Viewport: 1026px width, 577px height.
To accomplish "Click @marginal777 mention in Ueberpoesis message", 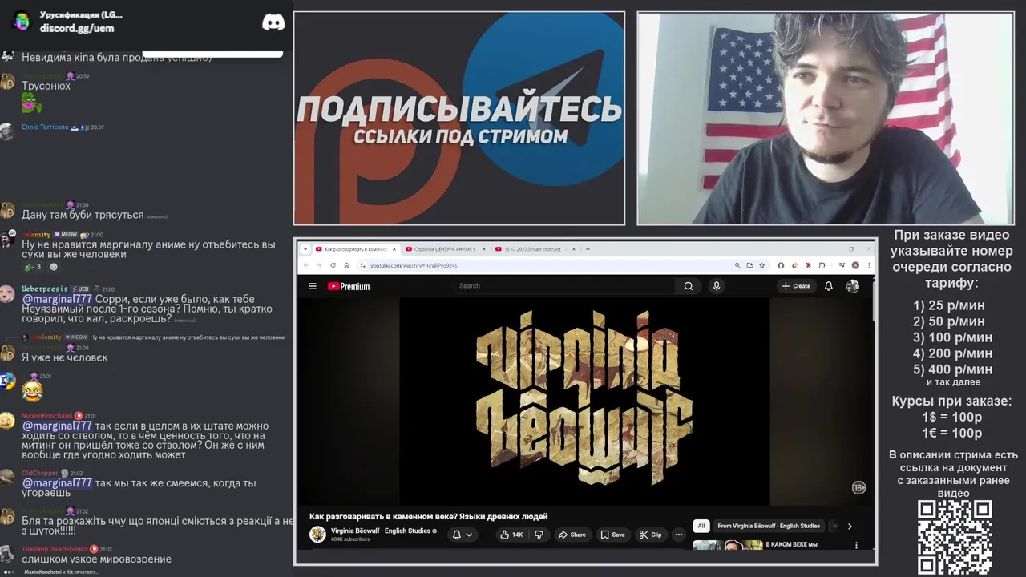I will pos(57,299).
